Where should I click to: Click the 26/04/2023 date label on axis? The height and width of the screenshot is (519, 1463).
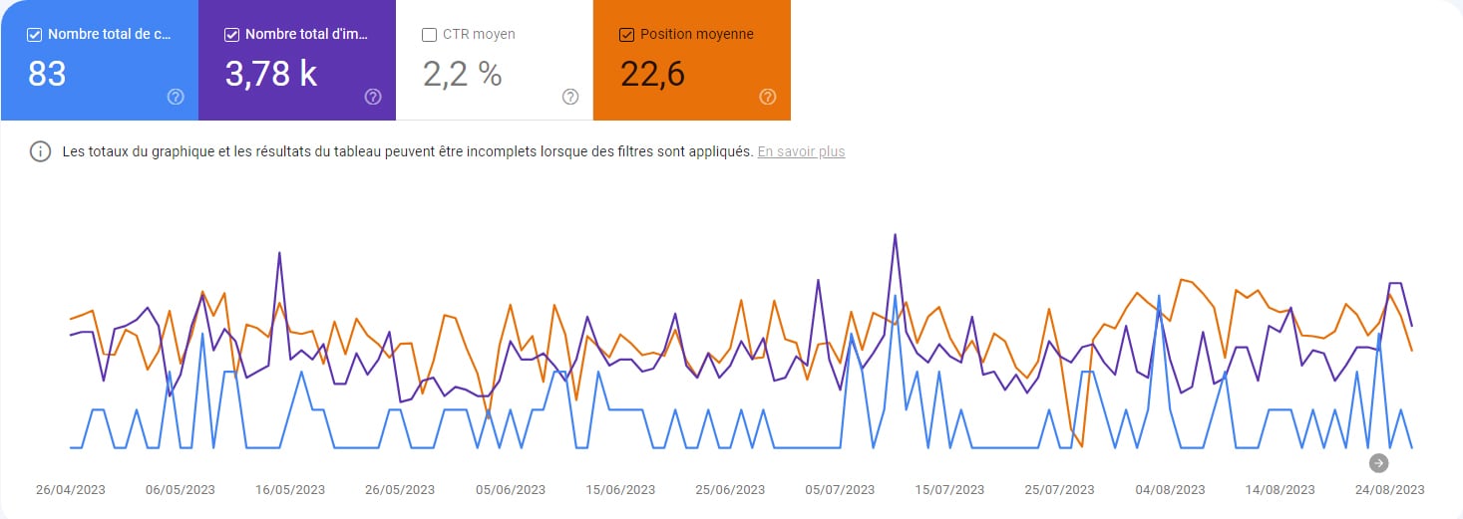tap(71, 490)
